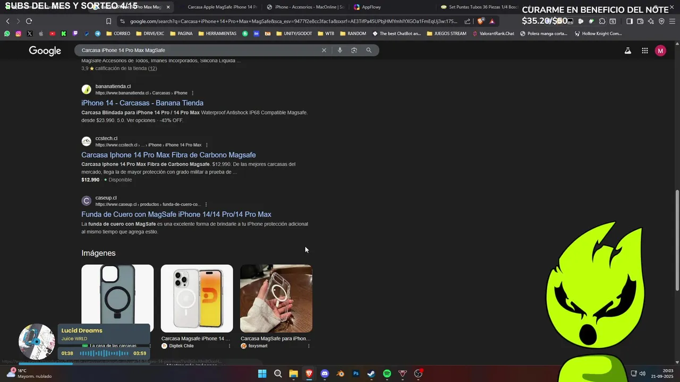Open the Google account avatar M
This screenshot has width=680, height=382.
tap(660, 50)
